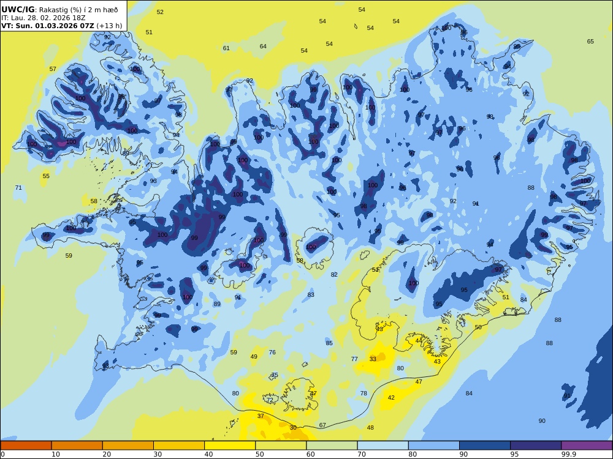
Task: Click the humidity value 90 over the sea
Action: tap(542, 421)
